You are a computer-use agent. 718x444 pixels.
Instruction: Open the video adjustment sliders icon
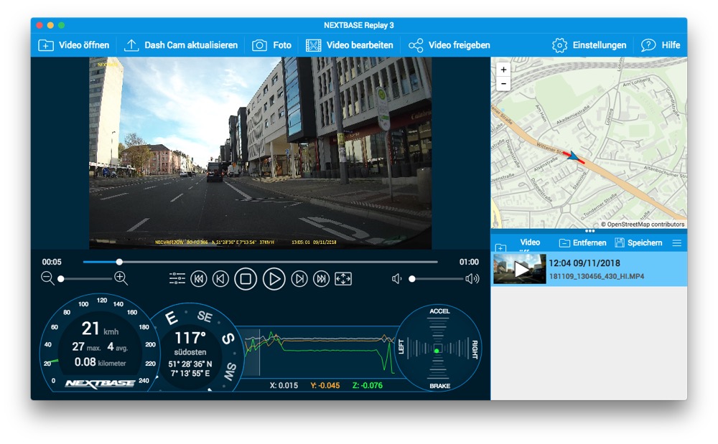point(177,278)
